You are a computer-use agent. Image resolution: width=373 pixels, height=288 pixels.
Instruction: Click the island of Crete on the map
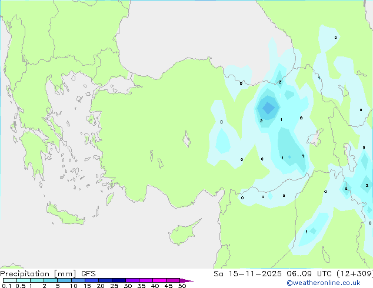pos(65,215)
